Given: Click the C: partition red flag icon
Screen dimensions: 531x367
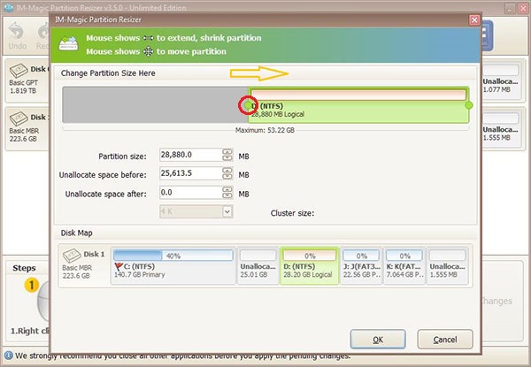Looking at the screenshot, I should pos(119,266).
